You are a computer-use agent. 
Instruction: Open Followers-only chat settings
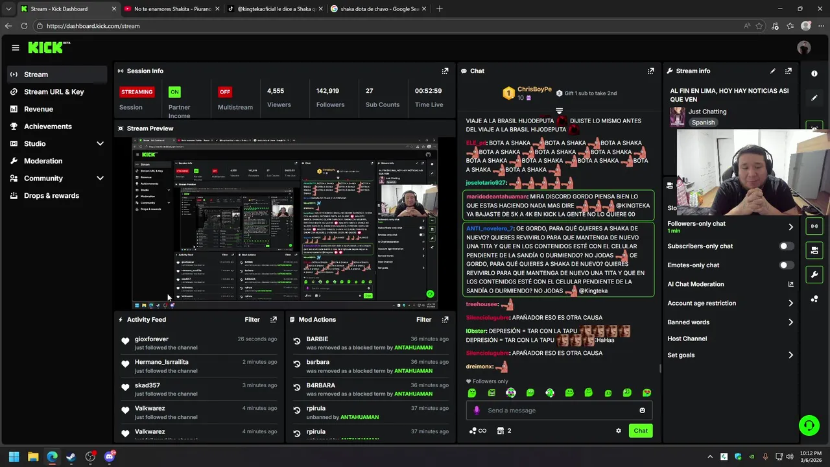click(x=730, y=226)
